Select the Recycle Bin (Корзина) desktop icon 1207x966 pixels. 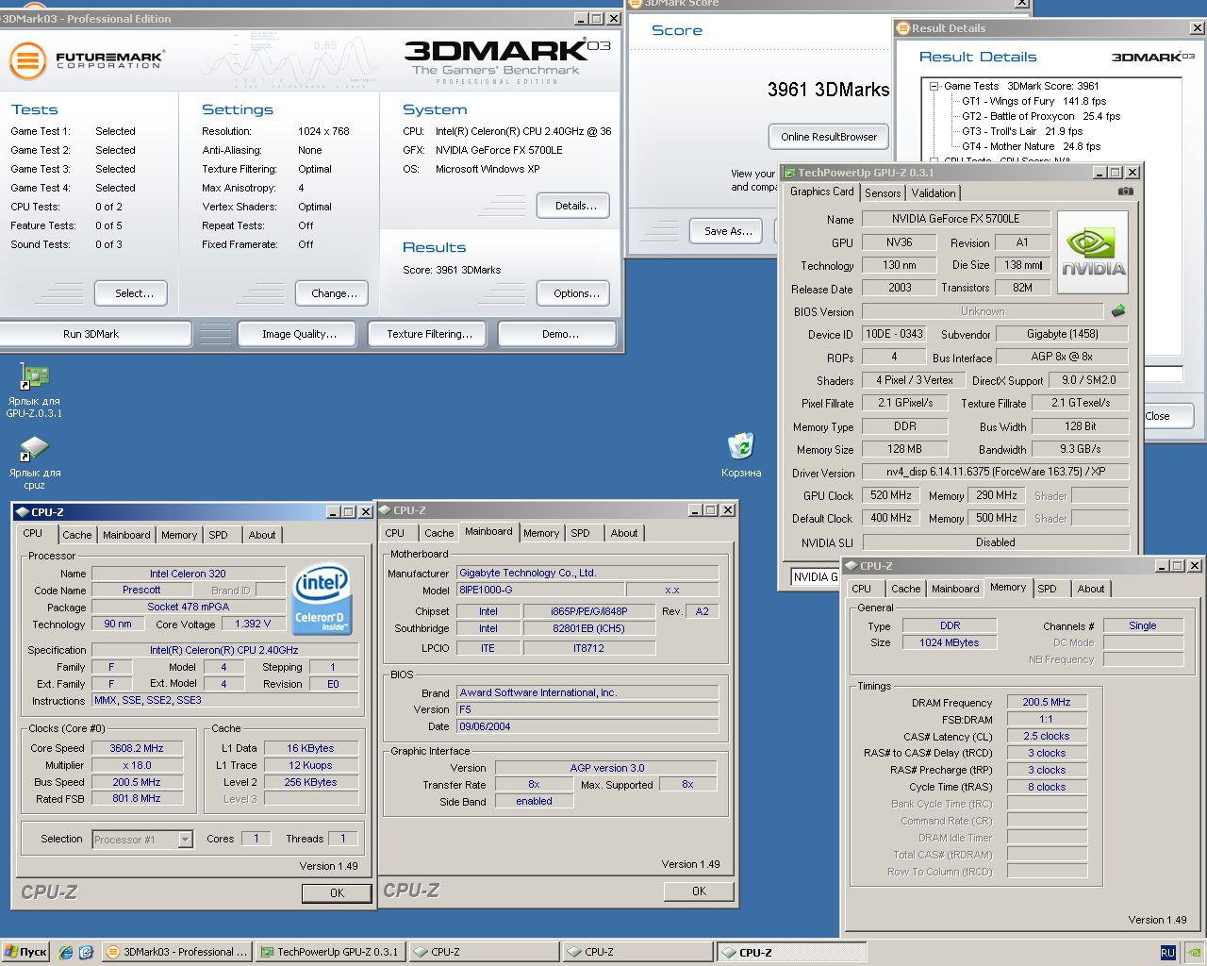pos(741,456)
